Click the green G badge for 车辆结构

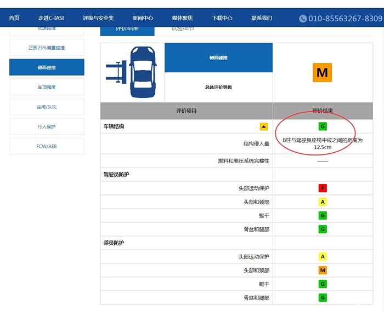coord(323,126)
